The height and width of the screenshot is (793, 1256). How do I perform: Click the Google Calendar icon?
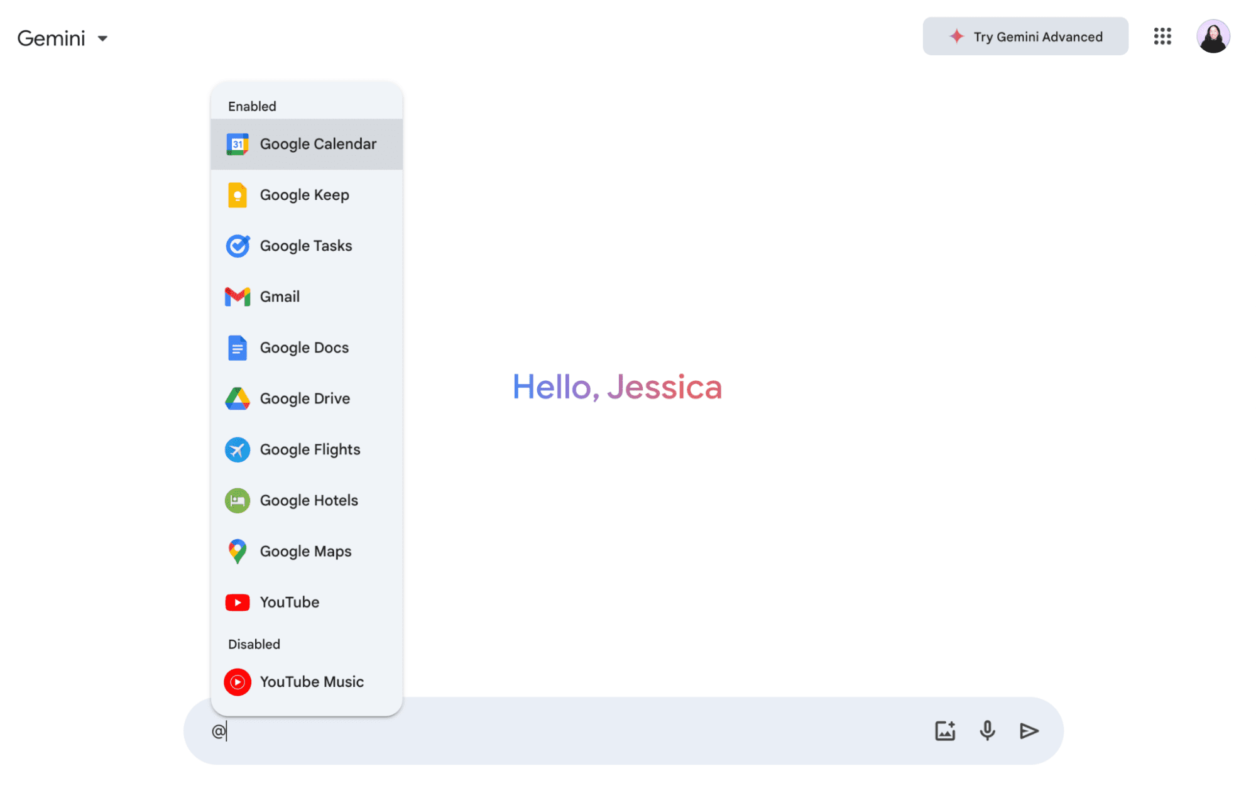coord(238,145)
